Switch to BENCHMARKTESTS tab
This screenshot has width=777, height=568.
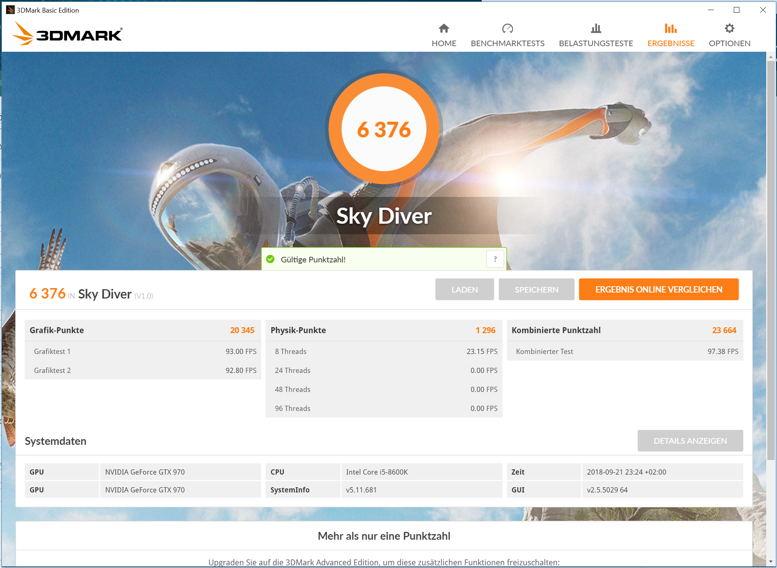507,36
